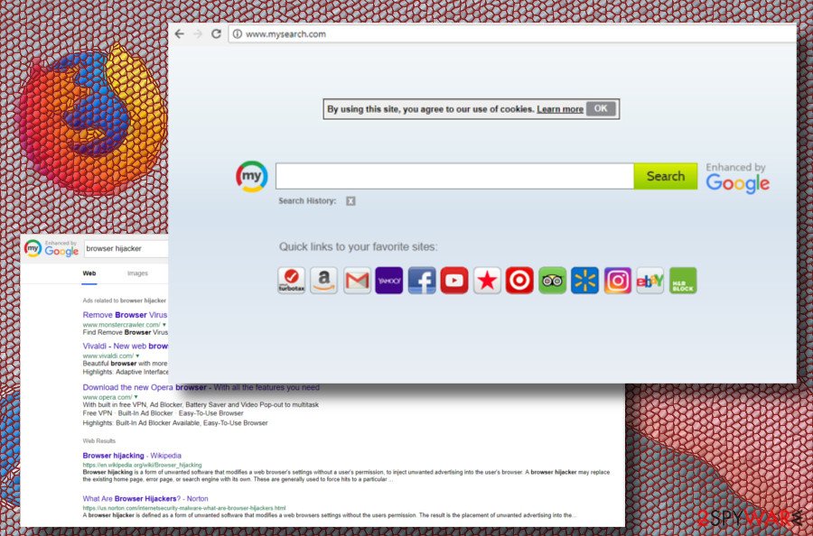
Task: Open the Facebook quick link
Action: pyautogui.click(x=422, y=281)
